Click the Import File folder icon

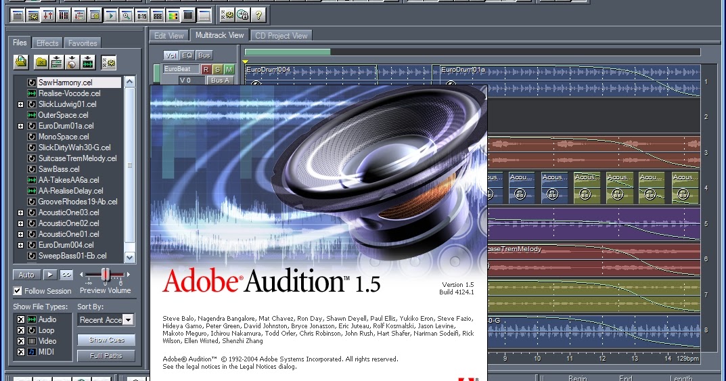point(21,62)
